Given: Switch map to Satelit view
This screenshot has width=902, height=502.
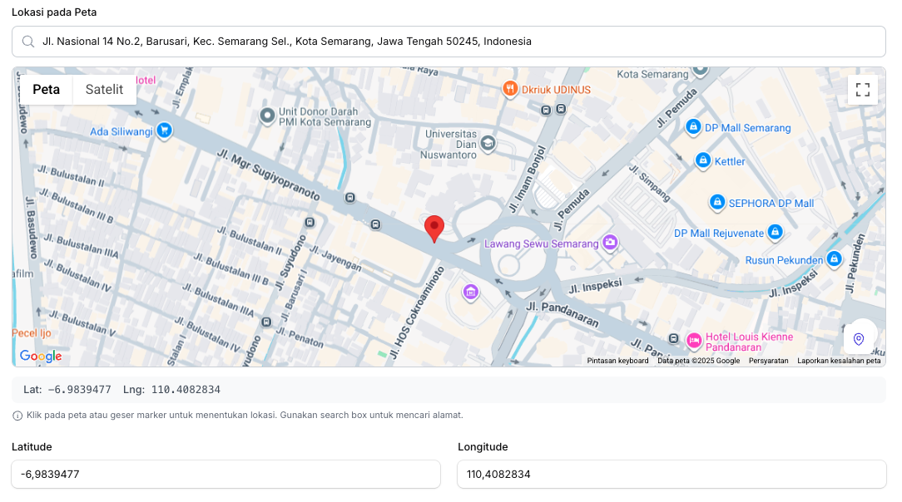Looking at the screenshot, I should point(104,90).
